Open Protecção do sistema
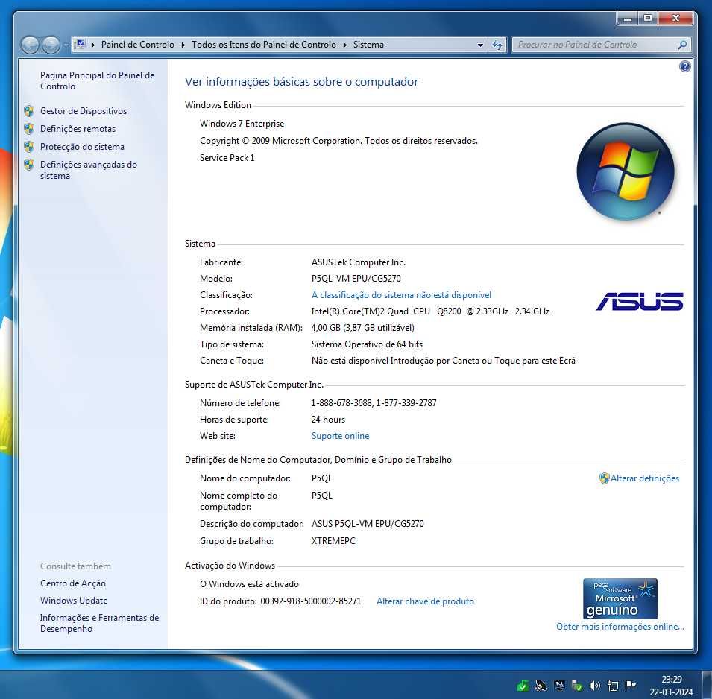The width and height of the screenshot is (712, 699). 82,147
